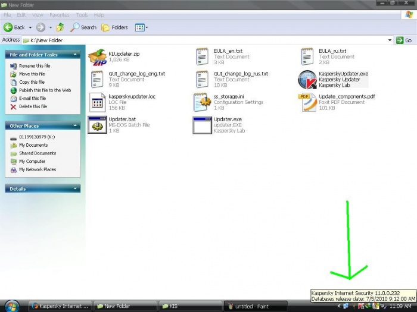Click the file name kasperskyupdater.loc
This screenshot has width=417, height=312.
(132, 96)
